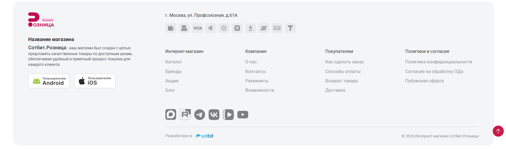Click the T-Bank letter T icon
Screen dimensions: 506x149
point(290,28)
